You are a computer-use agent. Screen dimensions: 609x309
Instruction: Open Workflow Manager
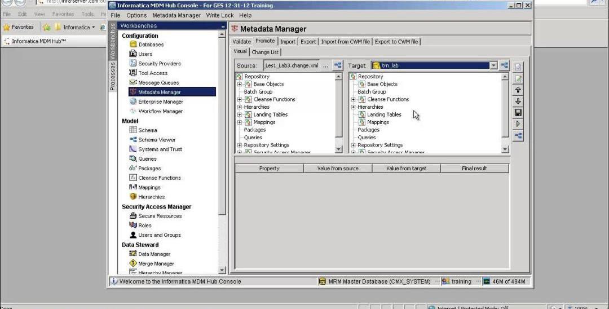pyautogui.click(x=156, y=111)
